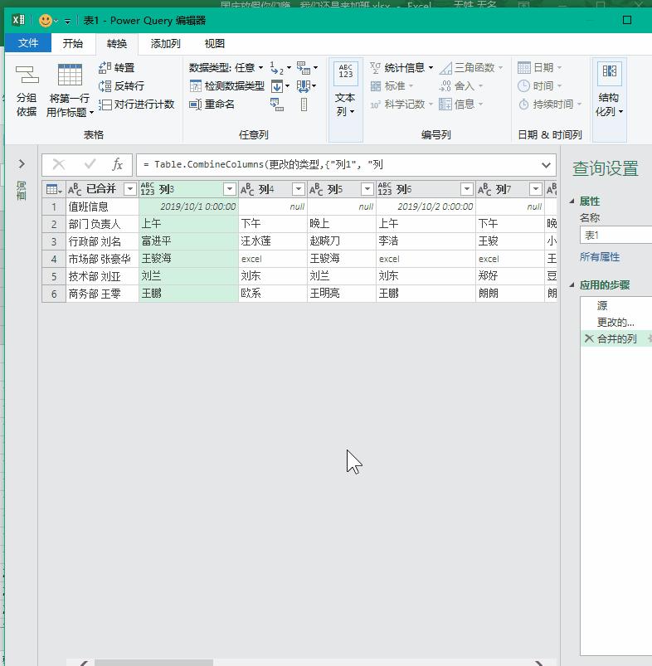This screenshot has width=652, height=666.
Task: Click the Pivot Column icon
Action: [x=277, y=105]
